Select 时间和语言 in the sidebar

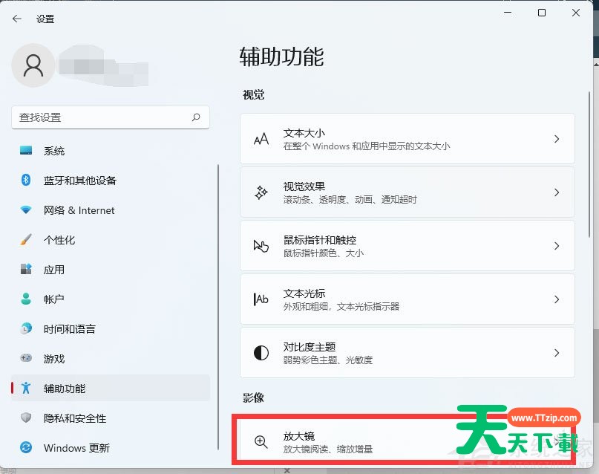click(69, 329)
